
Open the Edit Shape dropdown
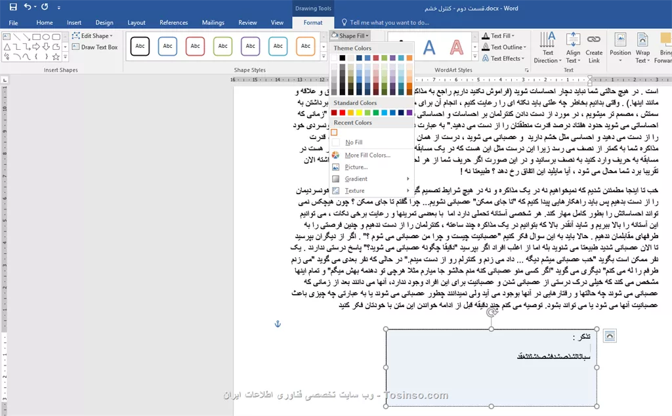click(93, 36)
